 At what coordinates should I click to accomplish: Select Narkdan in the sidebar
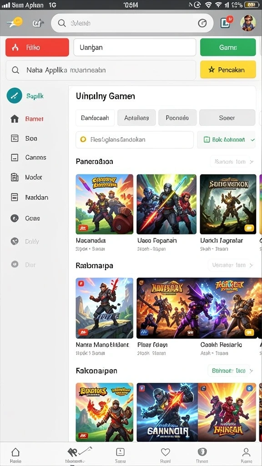point(37,198)
